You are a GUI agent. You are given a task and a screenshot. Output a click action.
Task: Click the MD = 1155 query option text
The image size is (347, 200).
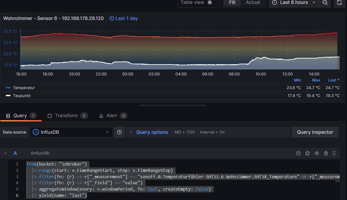point(185,132)
